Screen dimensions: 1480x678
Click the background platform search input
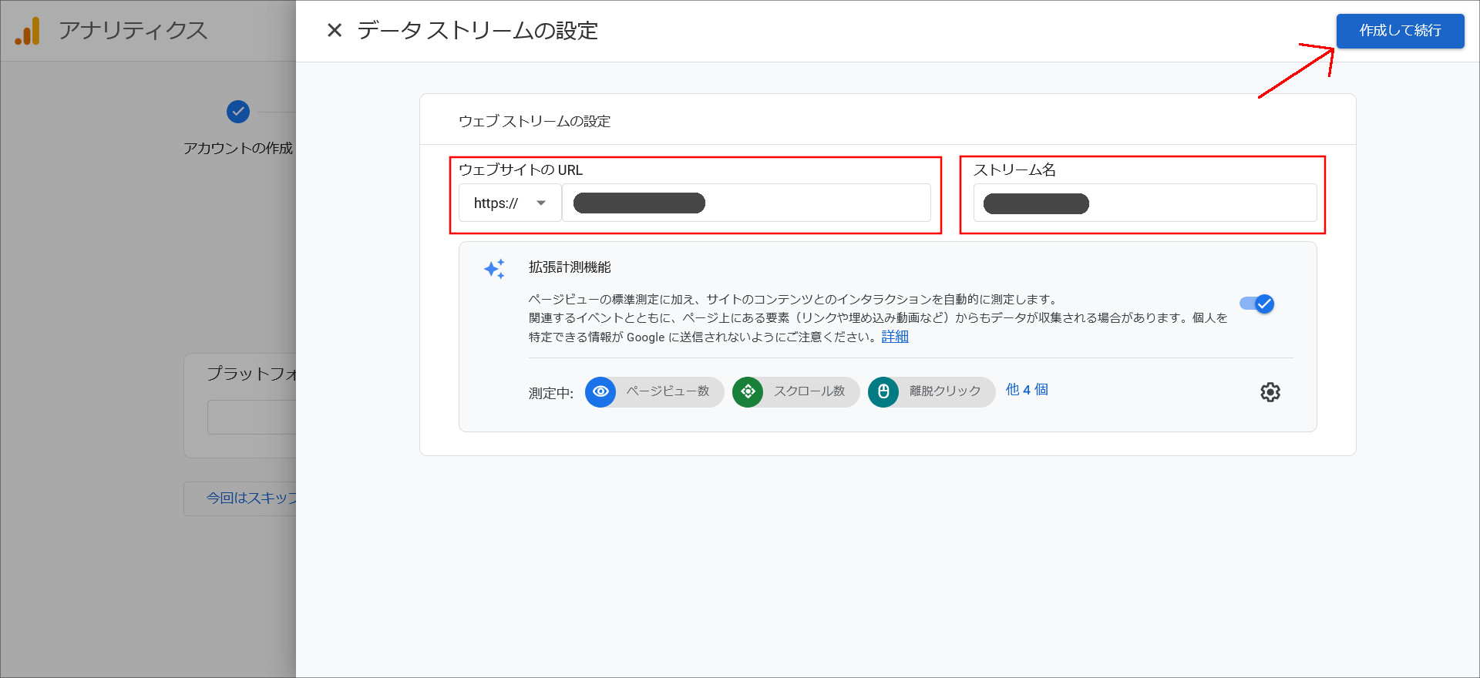(252, 417)
